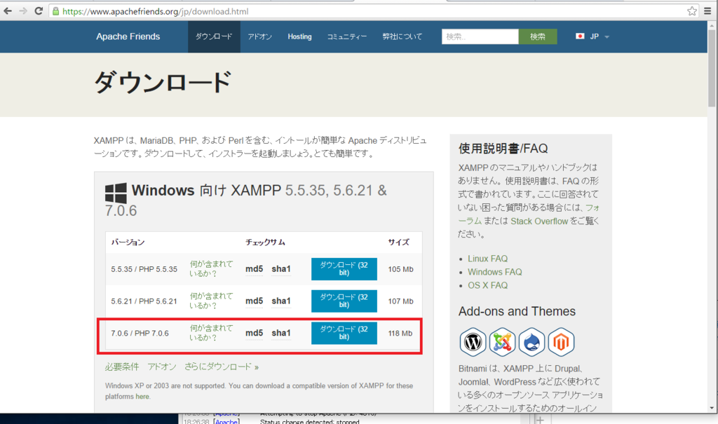Click the green padlock security icon
This screenshot has height=424, width=718.
56,11
